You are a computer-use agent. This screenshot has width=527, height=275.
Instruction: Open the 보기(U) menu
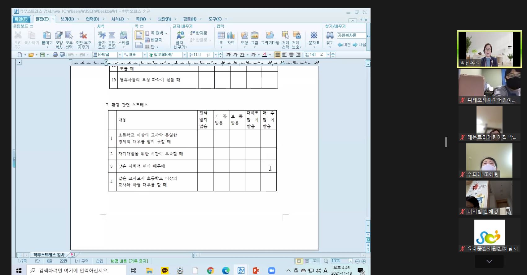point(67,19)
